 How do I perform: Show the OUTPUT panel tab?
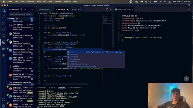coord(52,87)
